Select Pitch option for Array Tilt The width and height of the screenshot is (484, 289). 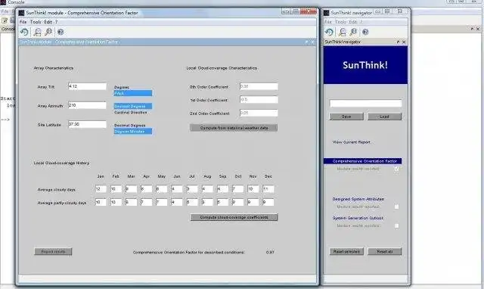tap(133, 93)
